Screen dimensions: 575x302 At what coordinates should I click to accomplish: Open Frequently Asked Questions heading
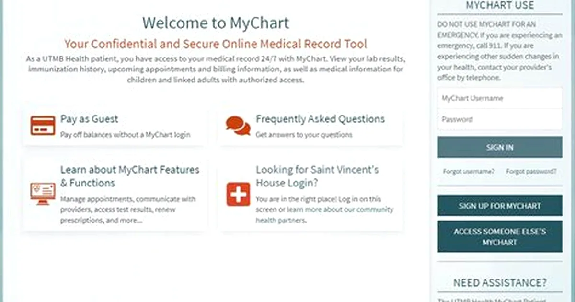tap(320, 119)
